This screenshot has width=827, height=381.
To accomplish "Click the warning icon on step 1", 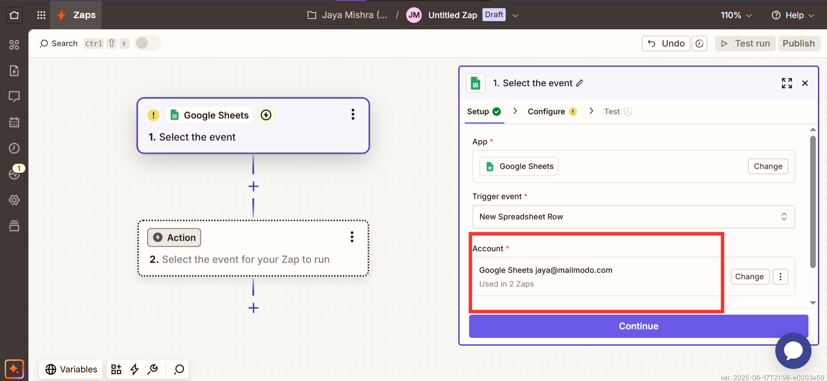I will 153,115.
